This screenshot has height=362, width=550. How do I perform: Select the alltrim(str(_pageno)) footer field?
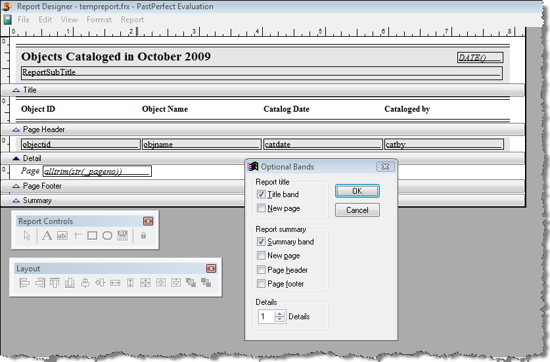[x=97, y=171]
